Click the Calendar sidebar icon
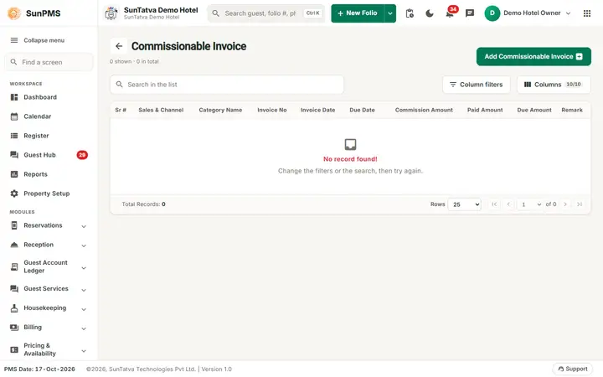 tap(14, 116)
